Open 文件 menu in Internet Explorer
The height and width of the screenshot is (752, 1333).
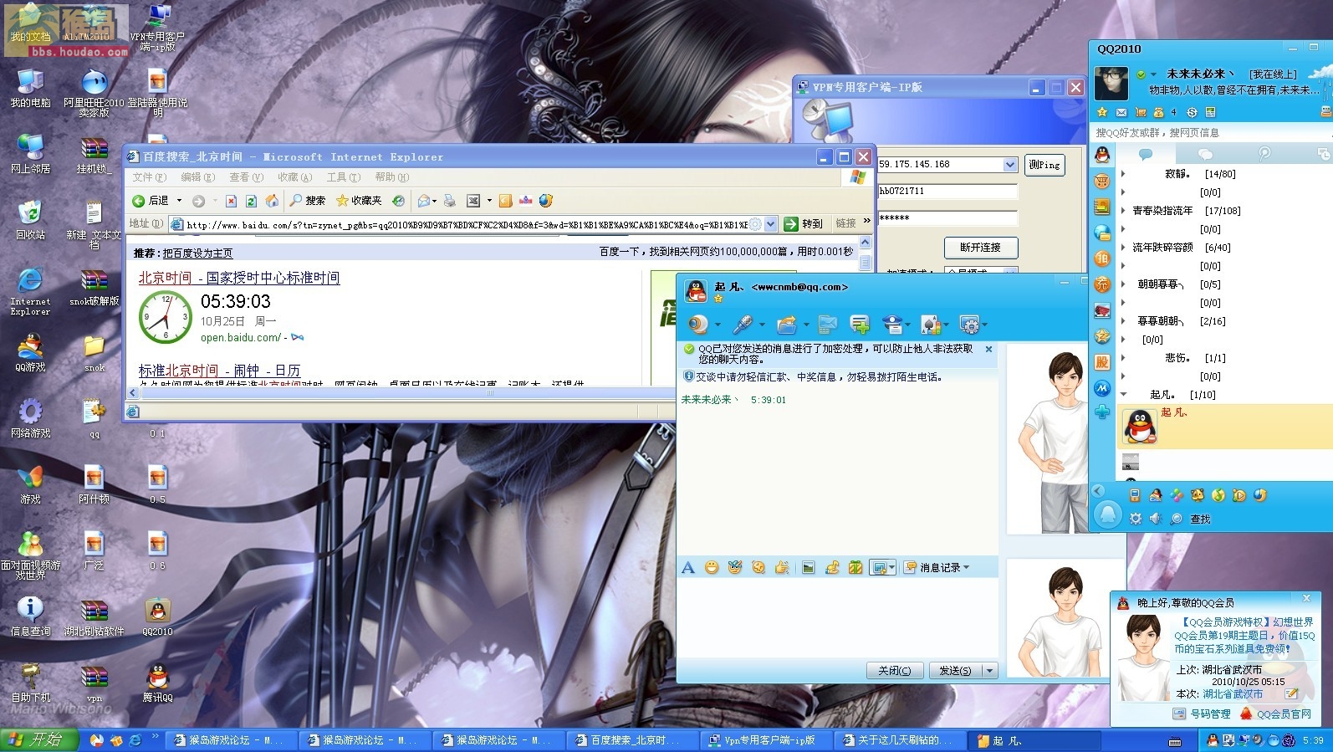pyautogui.click(x=149, y=177)
